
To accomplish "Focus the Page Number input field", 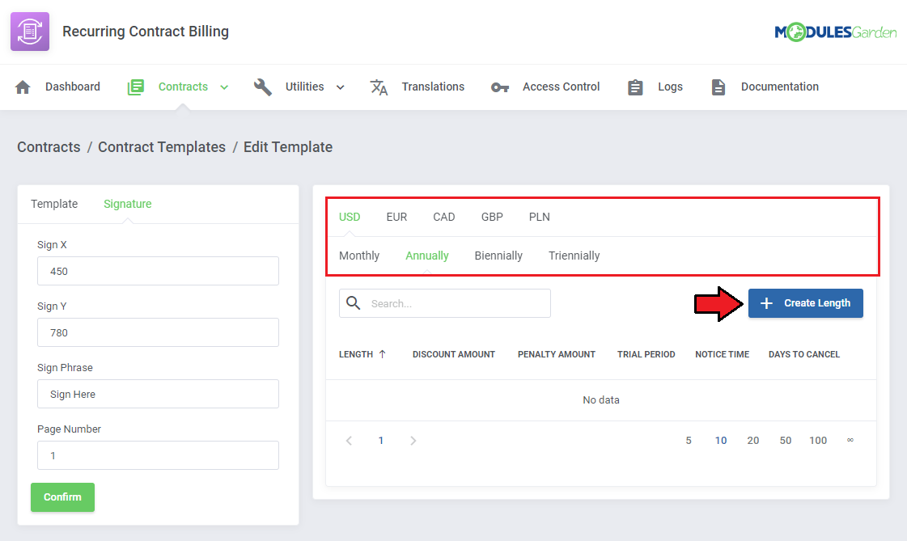I will (x=158, y=455).
